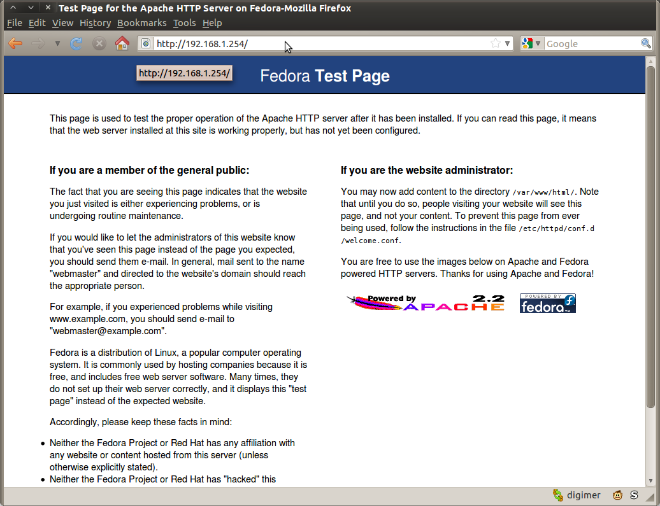Click the title bar minimize down-chevron button
The image size is (660, 506).
pyautogui.click(x=31, y=7)
